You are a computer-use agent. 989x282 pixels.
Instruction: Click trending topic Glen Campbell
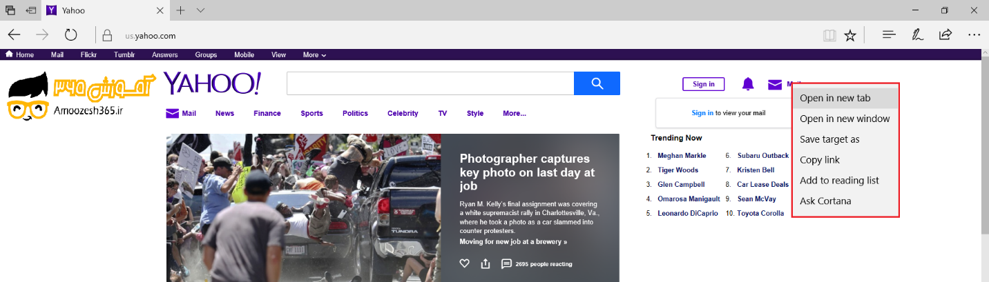click(681, 184)
